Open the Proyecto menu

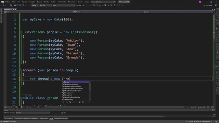[x=24, y=2]
